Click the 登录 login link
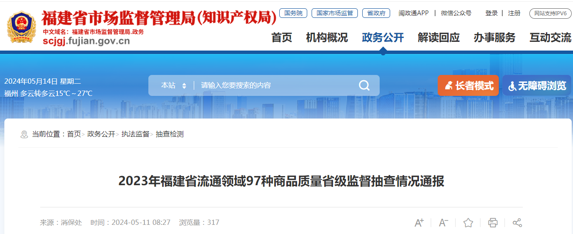573x234 pixels. coord(491,13)
